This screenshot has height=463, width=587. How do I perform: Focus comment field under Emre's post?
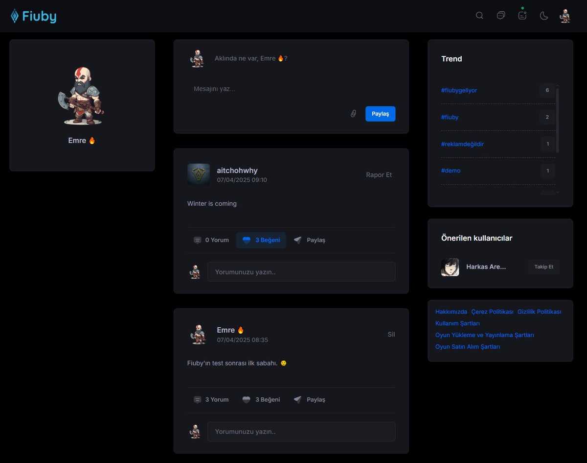pos(301,432)
